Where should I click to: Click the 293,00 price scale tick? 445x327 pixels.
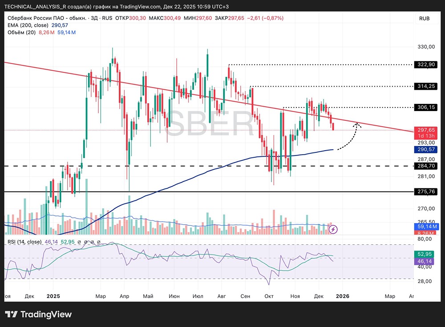(x=426, y=143)
